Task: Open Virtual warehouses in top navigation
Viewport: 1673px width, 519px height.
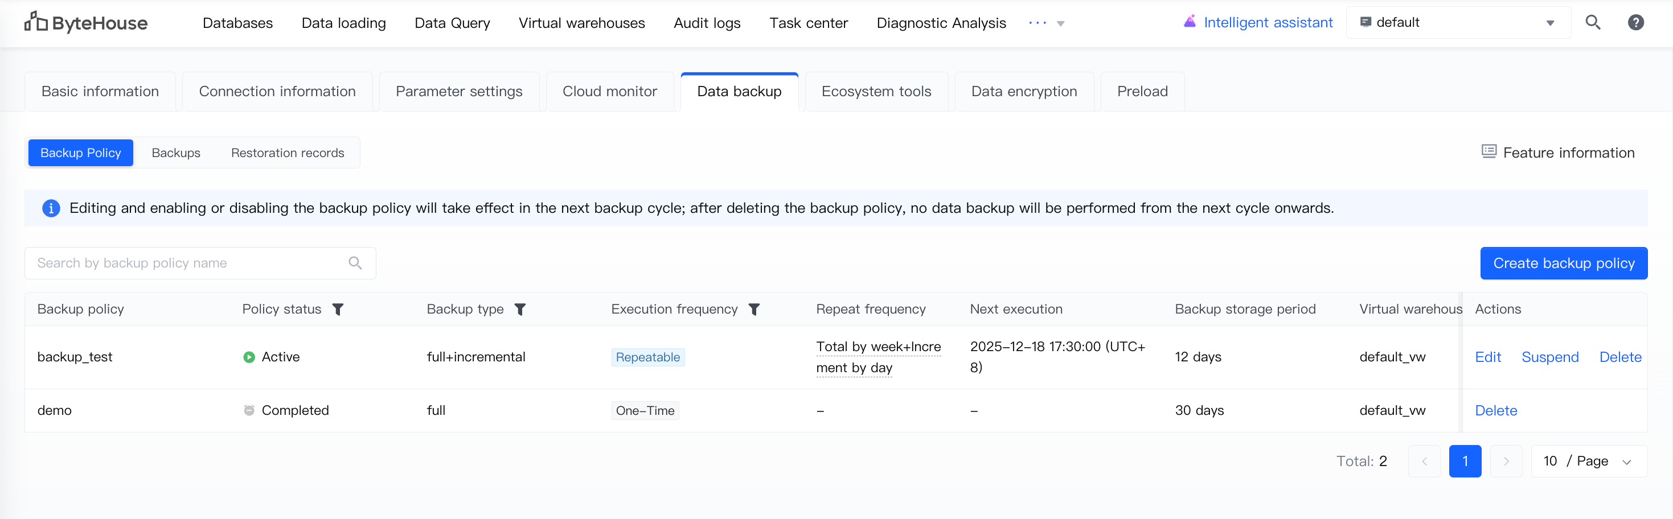Action: (x=581, y=23)
